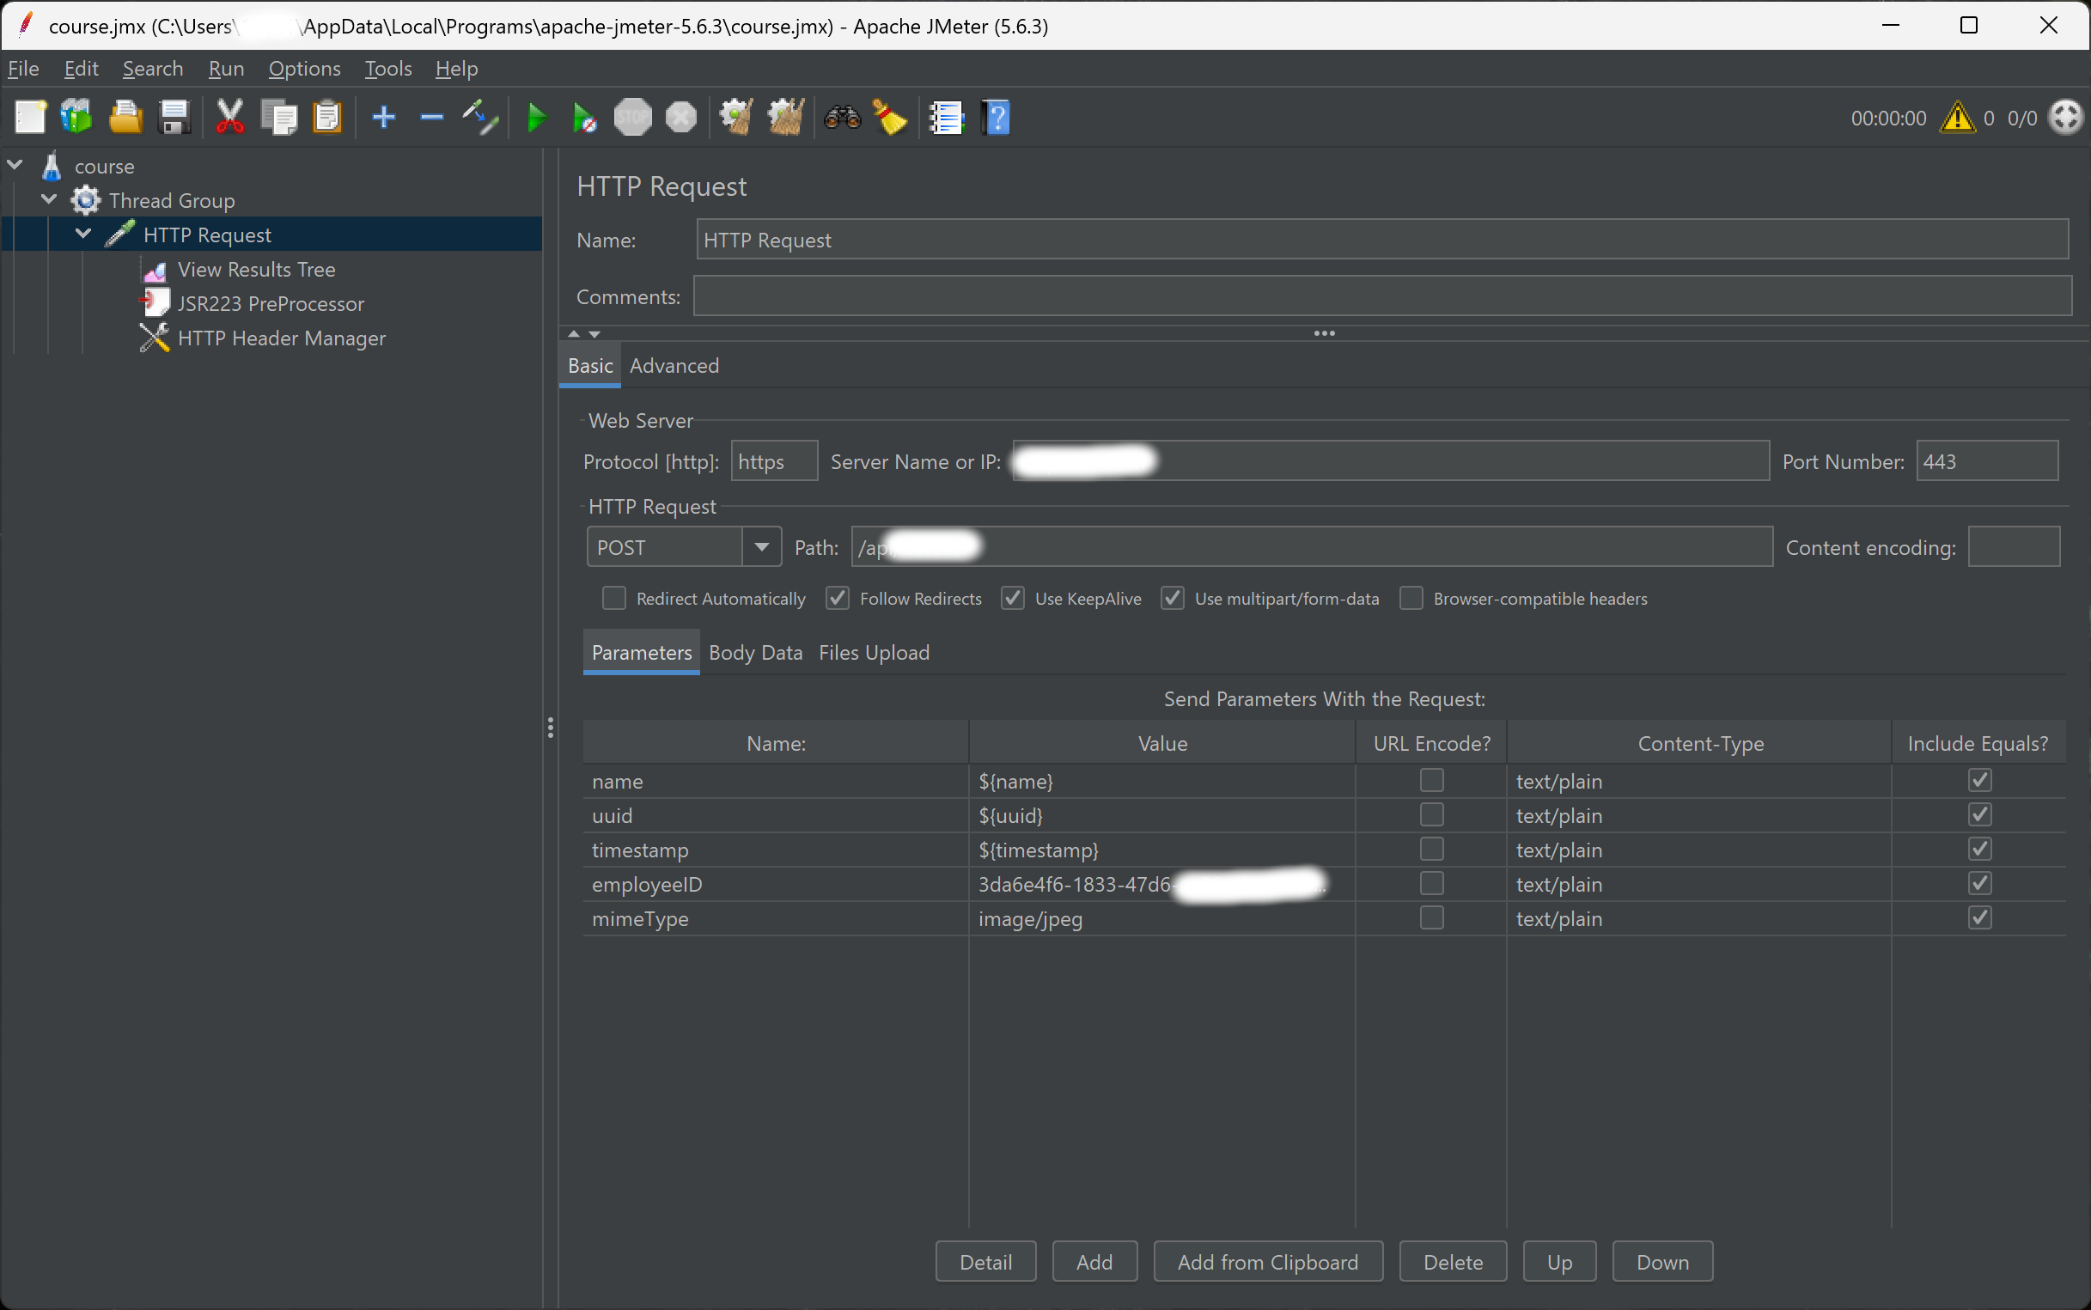Screen dimensions: 2091x1310
Task: Switch to the Body Data tab
Action: coord(754,652)
